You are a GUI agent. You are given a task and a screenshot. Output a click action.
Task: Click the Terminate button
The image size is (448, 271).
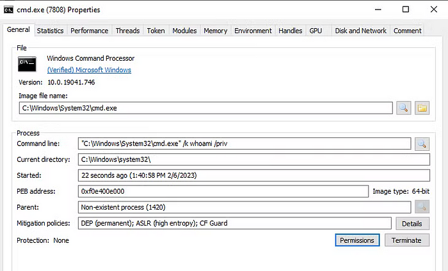pyautogui.click(x=406, y=240)
